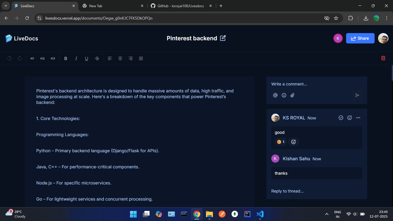Toggle italic formatting
393x221 pixels.
[76, 58]
